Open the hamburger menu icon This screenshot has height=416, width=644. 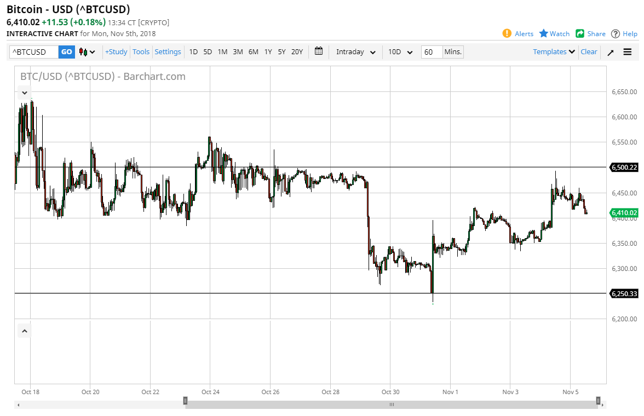coord(628,52)
